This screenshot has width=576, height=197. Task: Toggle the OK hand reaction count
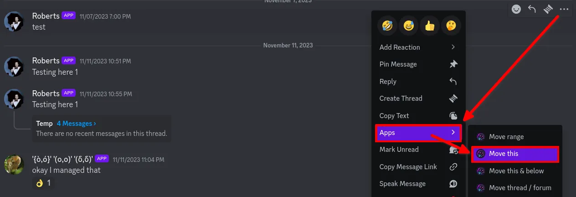click(43, 183)
